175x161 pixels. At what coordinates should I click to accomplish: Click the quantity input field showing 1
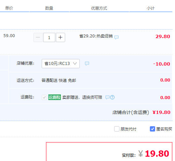49,37
